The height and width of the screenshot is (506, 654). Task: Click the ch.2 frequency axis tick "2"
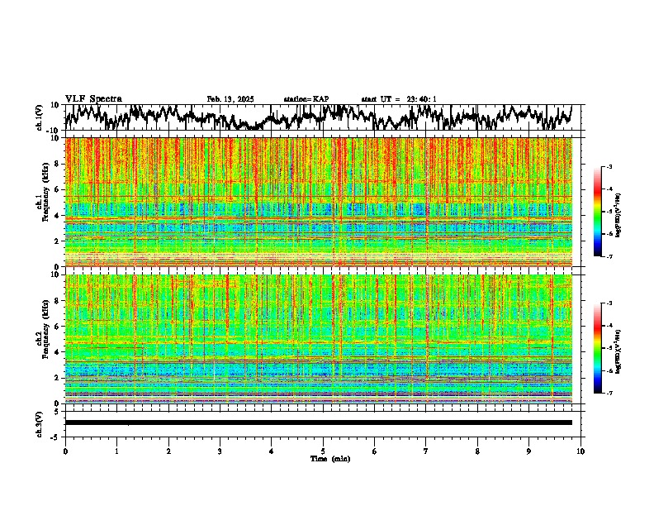(58, 378)
